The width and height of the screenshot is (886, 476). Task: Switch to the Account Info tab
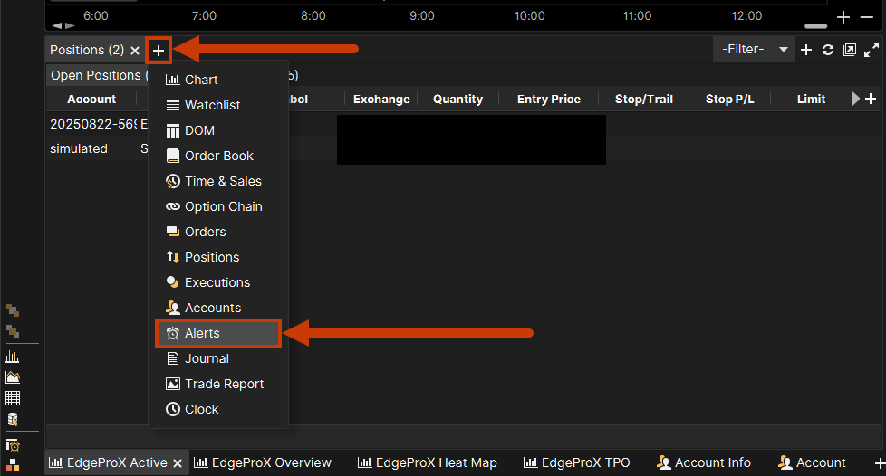coord(703,462)
